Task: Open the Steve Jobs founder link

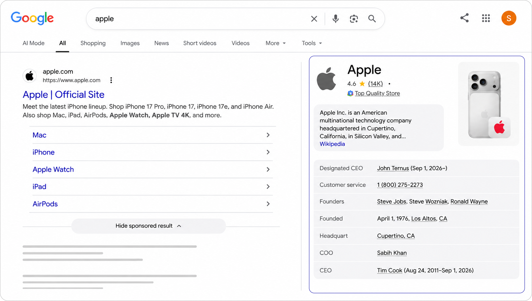Action: [x=391, y=201]
